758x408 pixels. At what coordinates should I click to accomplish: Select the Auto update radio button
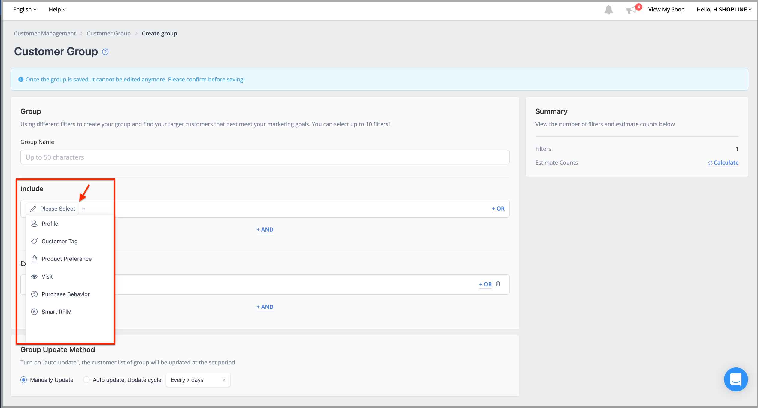(x=86, y=380)
